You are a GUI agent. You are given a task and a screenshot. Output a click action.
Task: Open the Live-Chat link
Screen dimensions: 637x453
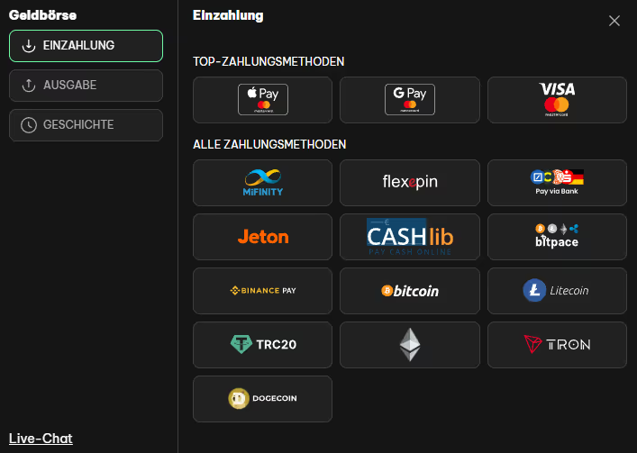coord(41,439)
